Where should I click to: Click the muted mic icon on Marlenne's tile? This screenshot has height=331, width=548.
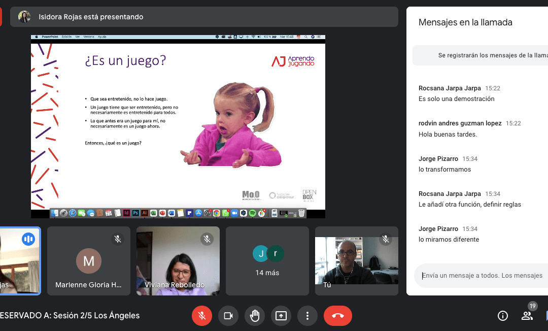click(x=118, y=239)
